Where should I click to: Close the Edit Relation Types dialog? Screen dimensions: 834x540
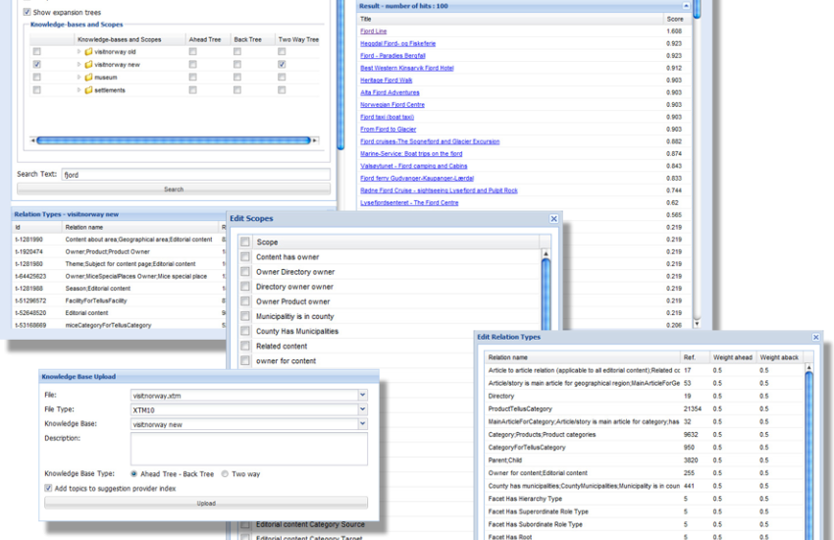pyautogui.click(x=815, y=337)
